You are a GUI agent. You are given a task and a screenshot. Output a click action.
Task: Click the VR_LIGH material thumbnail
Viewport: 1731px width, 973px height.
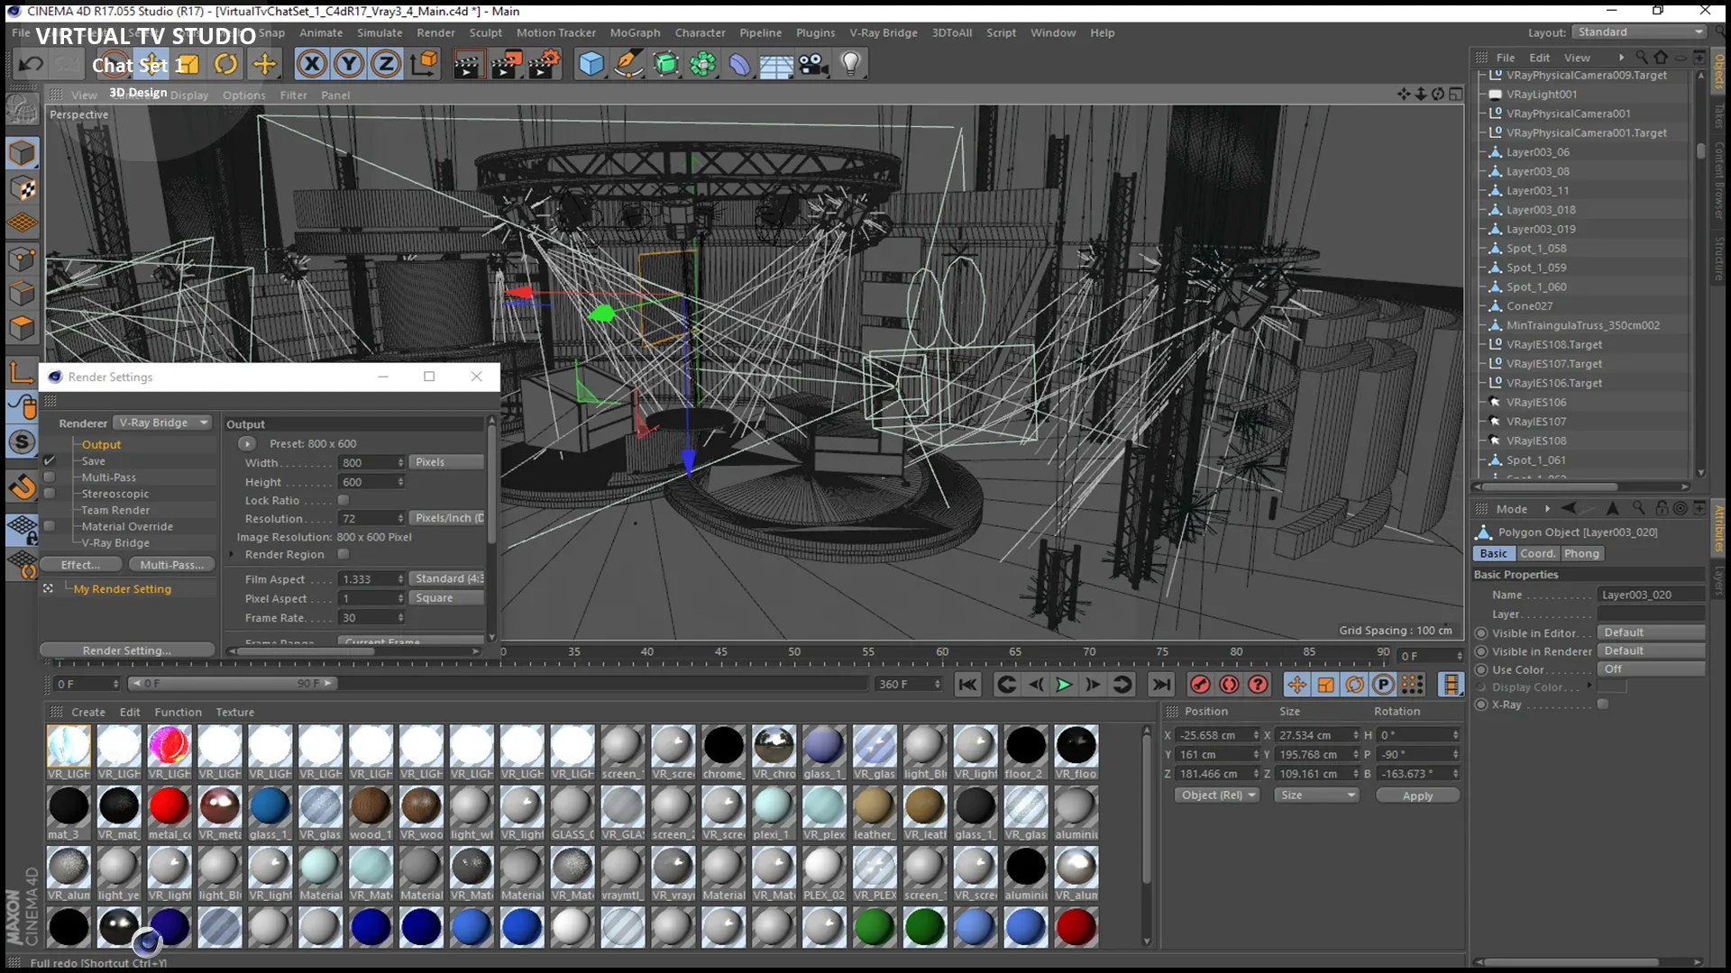click(68, 745)
